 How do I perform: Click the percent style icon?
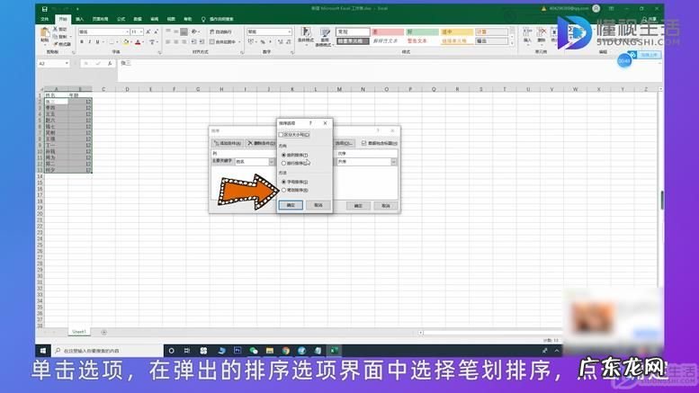[263, 42]
